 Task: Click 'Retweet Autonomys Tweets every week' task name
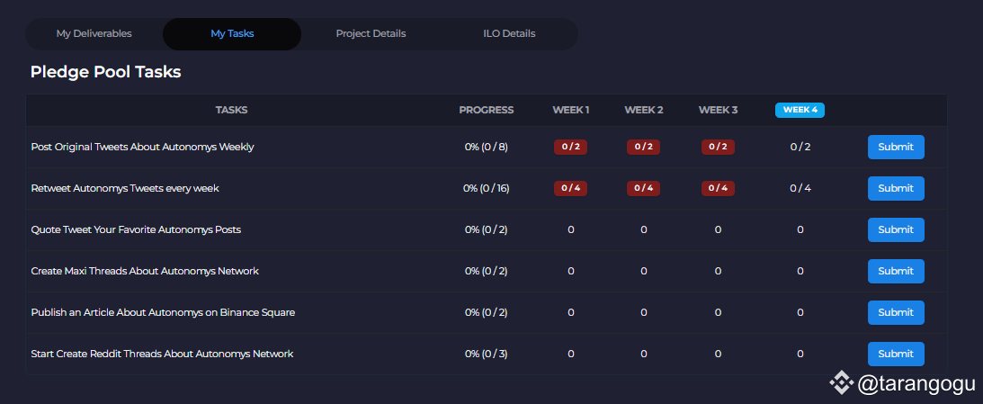[x=125, y=188]
